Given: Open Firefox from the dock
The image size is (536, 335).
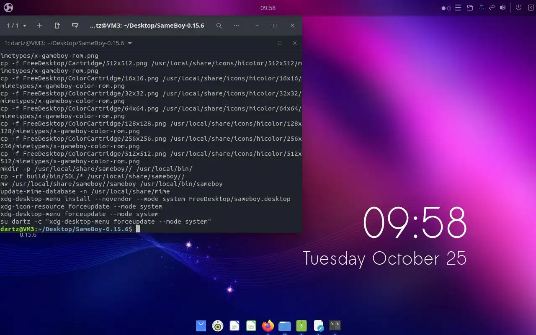Looking at the screenshot, I should point(268,325).
